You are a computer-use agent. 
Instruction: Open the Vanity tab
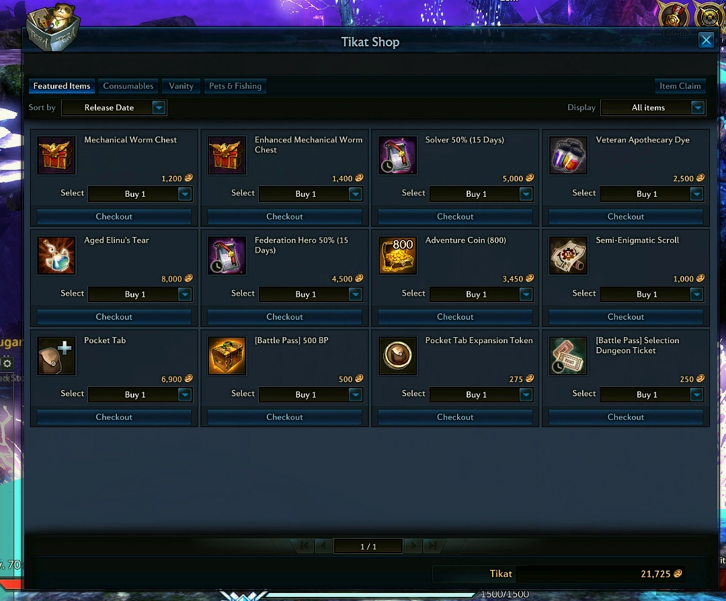coord(181,86)
